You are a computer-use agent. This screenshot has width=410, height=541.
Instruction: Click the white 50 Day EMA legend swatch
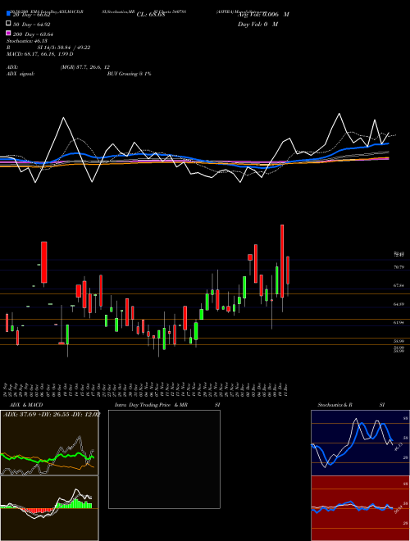[8, 24]
